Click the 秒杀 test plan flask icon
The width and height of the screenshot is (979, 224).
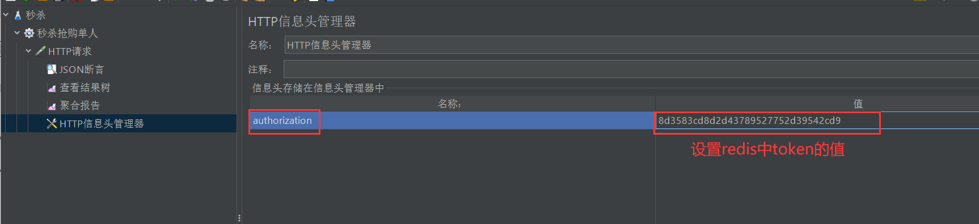pyautogui.click(x=18, y=15)
